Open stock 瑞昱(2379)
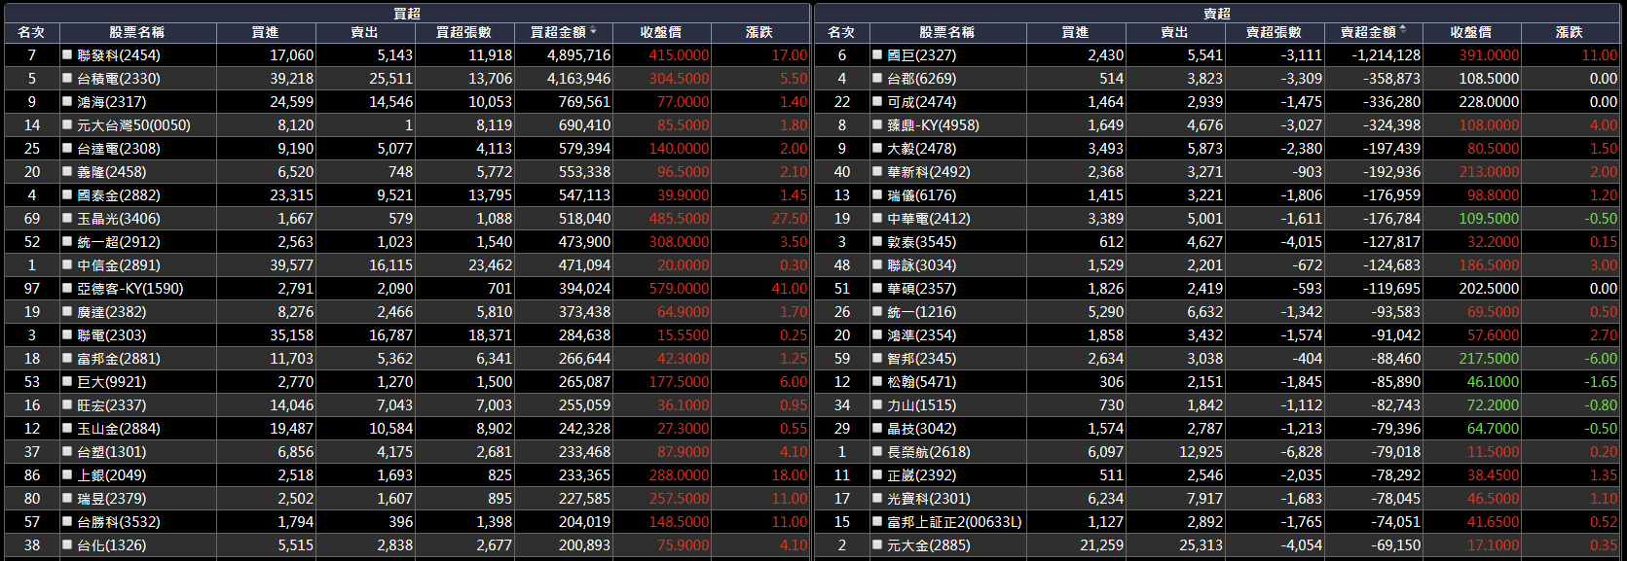Viewport: 1627px width, 561px height. [x=112, y=499]
